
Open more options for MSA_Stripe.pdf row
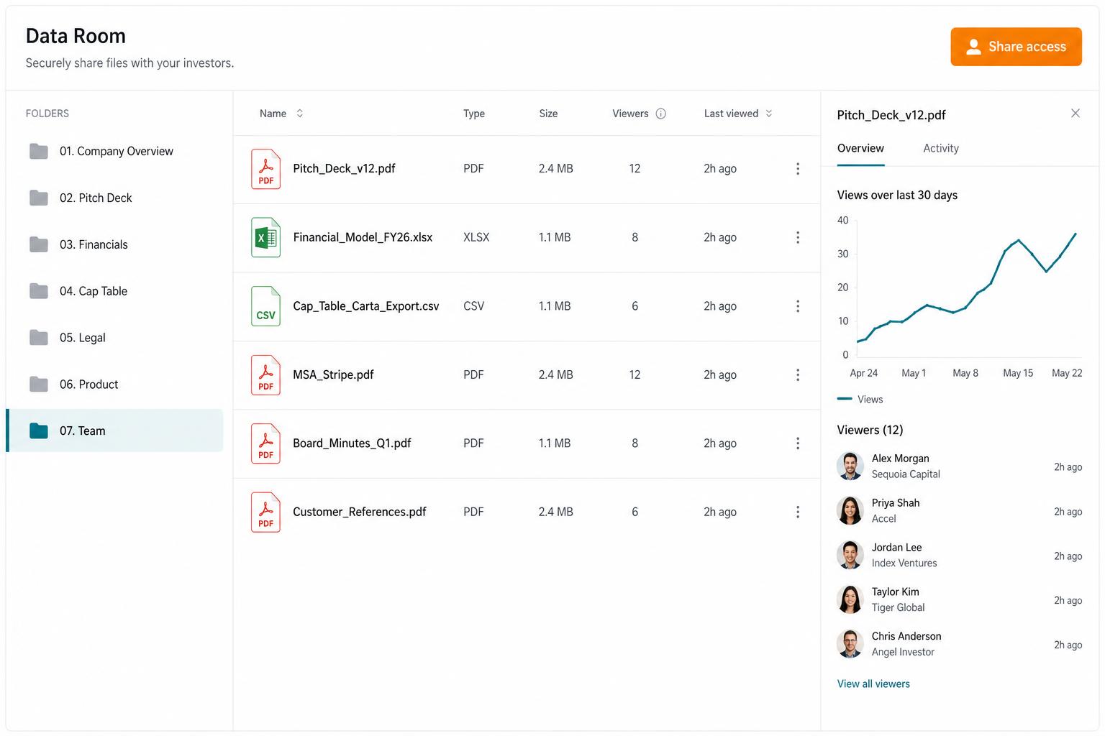[798, 374]
